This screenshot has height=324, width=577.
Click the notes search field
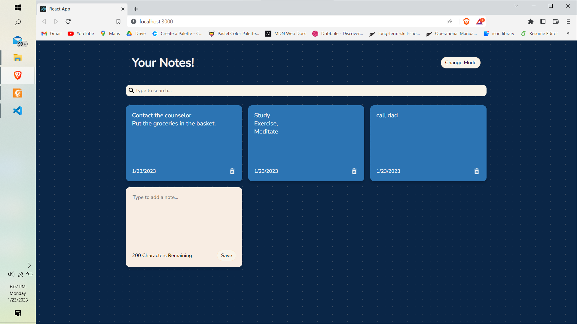[306, 90]
